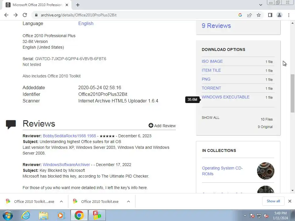The width and height of the screenshot is (295, 221).
Task: Click the gears collection thumbnail
Action: coord(265,171)
